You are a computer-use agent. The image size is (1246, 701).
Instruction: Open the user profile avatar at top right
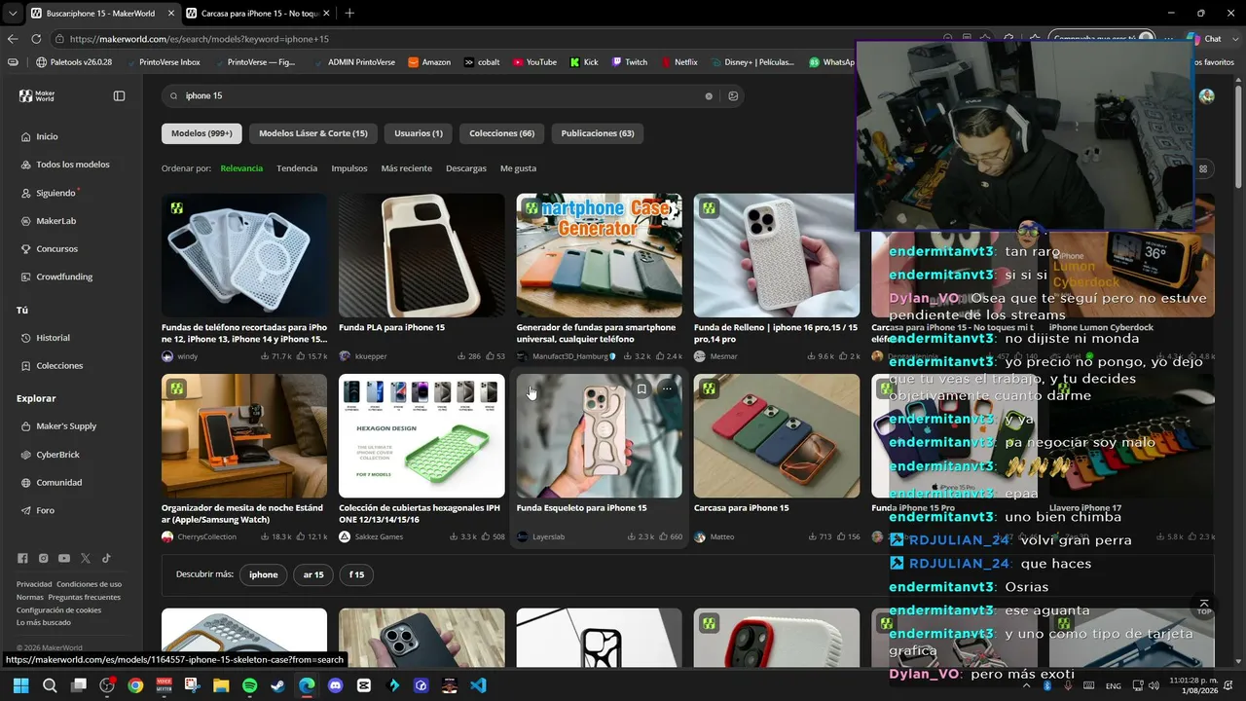point(1207,95)
